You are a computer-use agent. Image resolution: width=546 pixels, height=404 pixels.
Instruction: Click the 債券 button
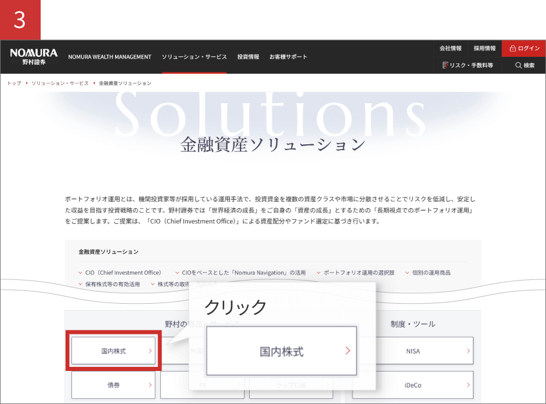pyautogui.click(x=113, y=385)
